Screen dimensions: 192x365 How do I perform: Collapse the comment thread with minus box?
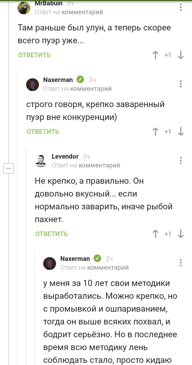click(8, 168)
